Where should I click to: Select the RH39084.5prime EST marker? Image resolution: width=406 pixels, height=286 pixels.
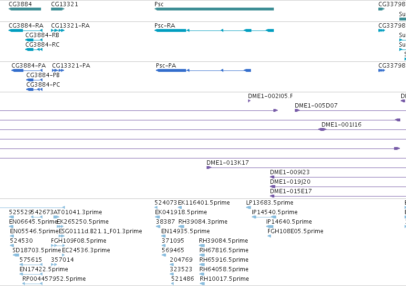[x=202, y=246]
